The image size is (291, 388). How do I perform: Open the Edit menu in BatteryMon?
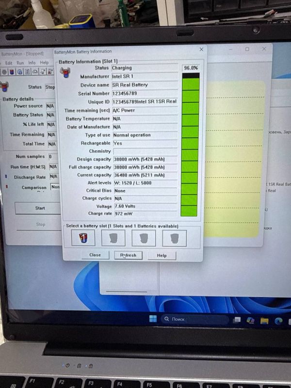9,63
